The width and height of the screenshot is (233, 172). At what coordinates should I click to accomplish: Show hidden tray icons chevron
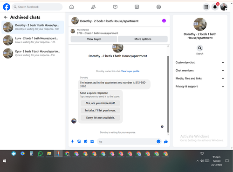(198, 161)
